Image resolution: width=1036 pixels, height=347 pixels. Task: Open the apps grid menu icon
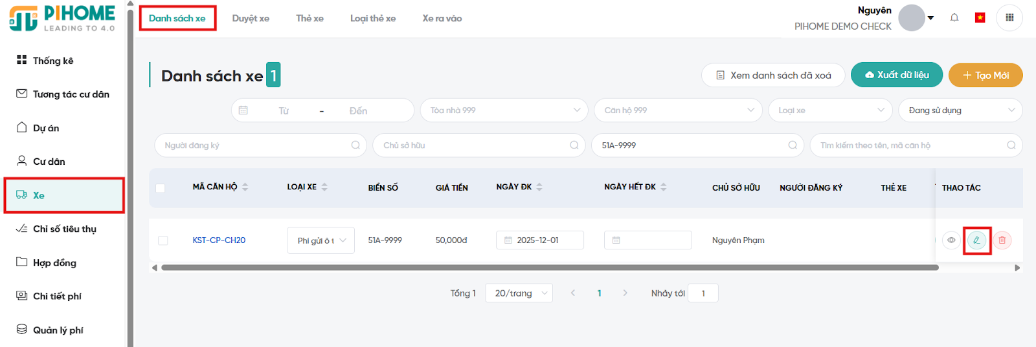click(1009, 18)
